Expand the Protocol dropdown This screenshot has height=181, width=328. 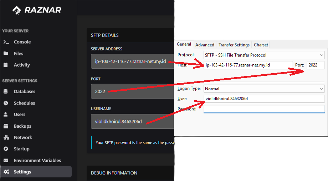[264, 55]
